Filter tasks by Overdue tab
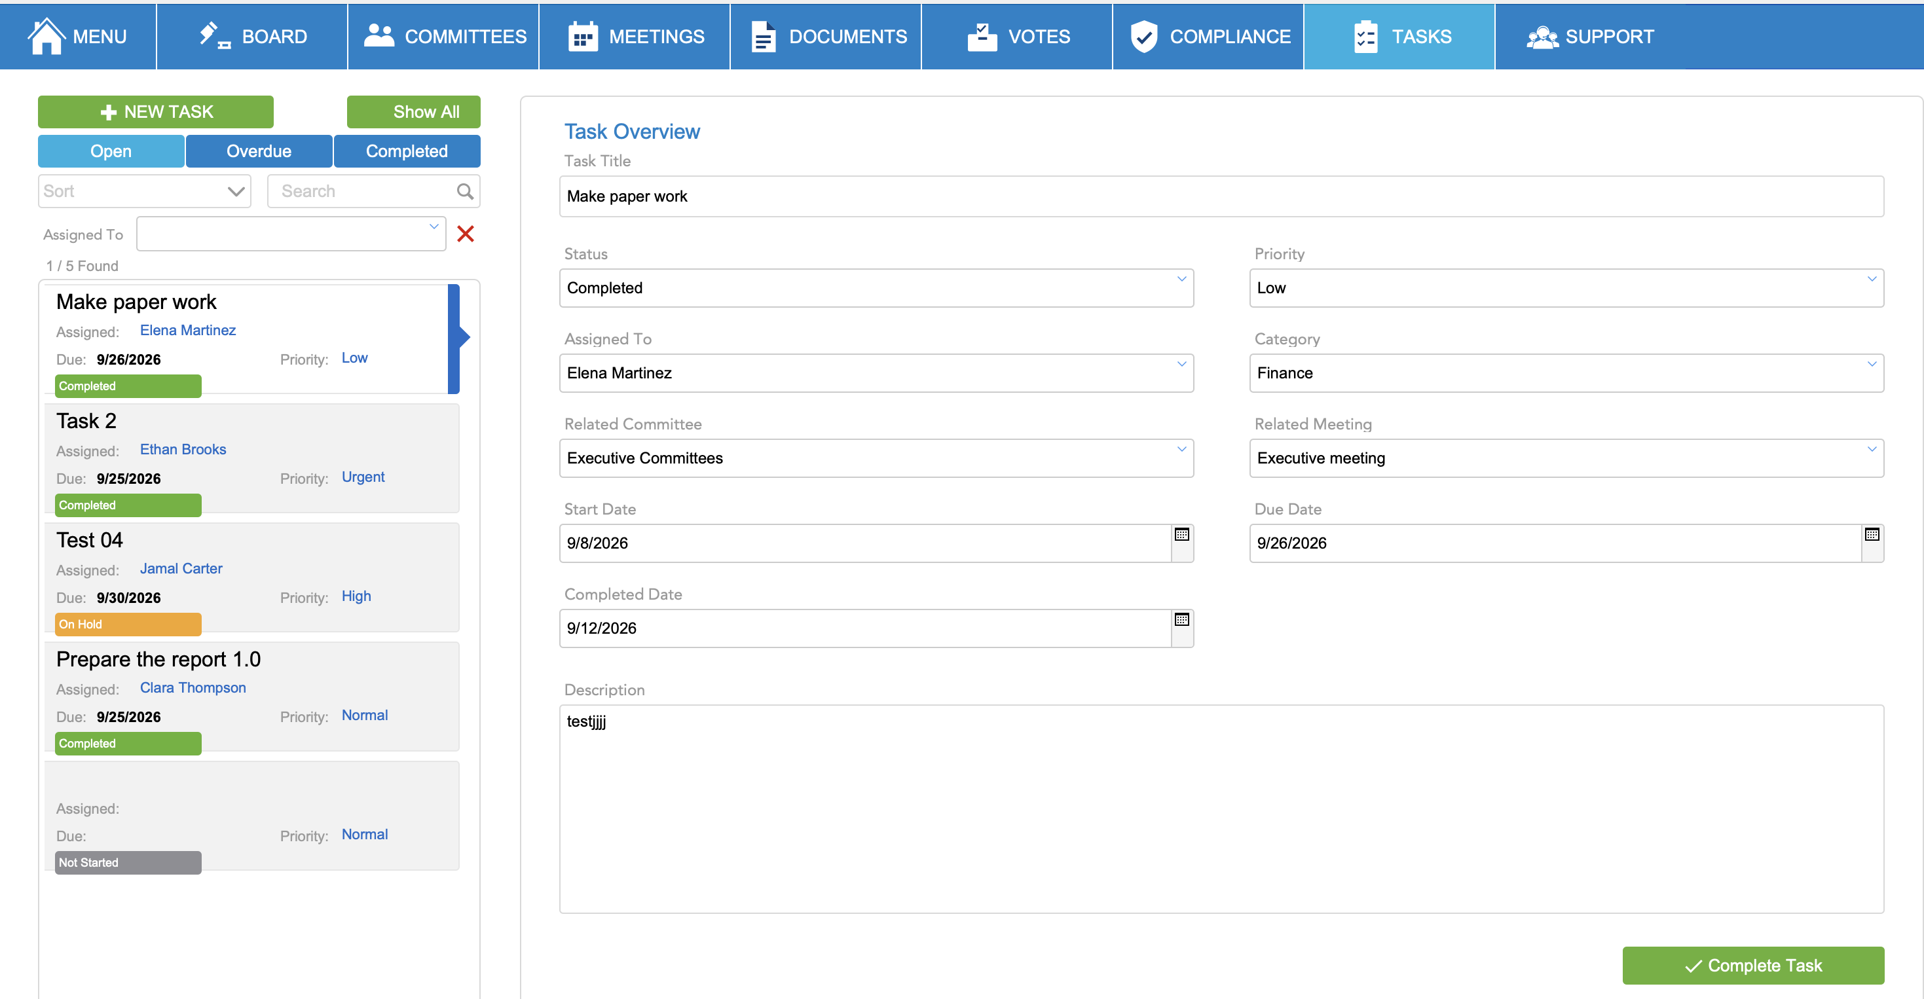This screenshot has width=1924, height=999. 259,151
